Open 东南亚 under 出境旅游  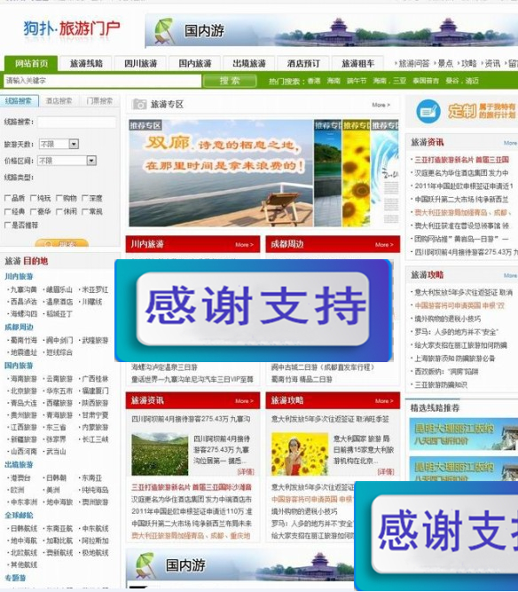[92, 478]
